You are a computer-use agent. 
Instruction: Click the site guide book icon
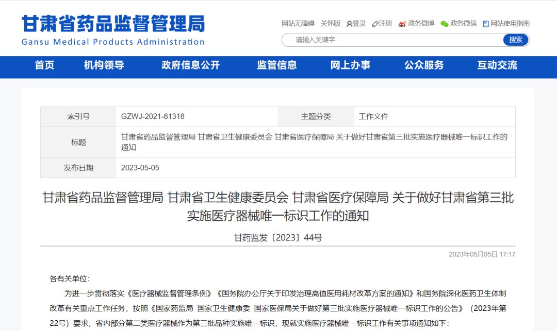[486, 24]
